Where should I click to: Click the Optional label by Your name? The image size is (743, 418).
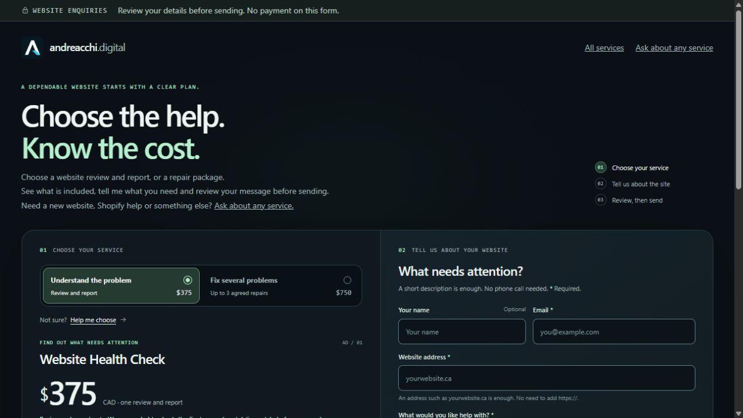(515, 309)
